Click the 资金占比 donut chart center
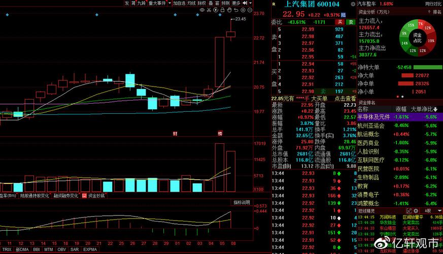 tap(417, 38)
